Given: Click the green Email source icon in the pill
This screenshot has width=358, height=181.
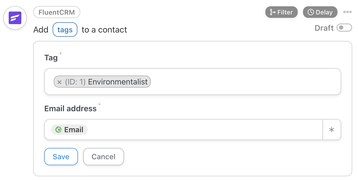Looking at the screenshot, I should pyautogui.click(x=58, y=129).
